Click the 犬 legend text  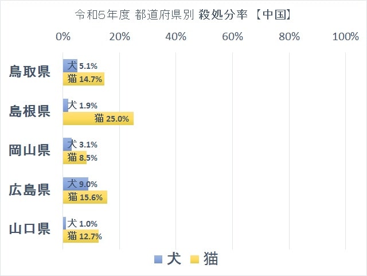click(x=174, y=259)
